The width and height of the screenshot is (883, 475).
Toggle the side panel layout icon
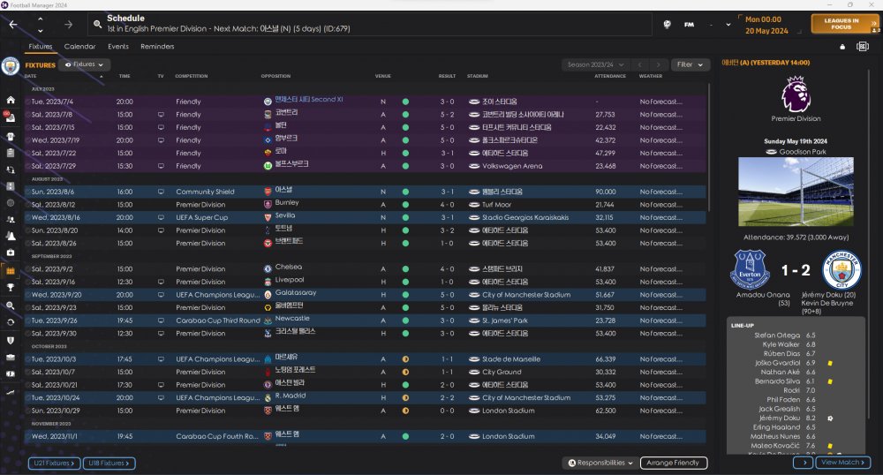click(862, 47)
